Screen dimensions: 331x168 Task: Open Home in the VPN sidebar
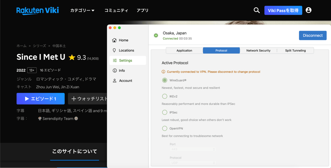pos(127,40)
